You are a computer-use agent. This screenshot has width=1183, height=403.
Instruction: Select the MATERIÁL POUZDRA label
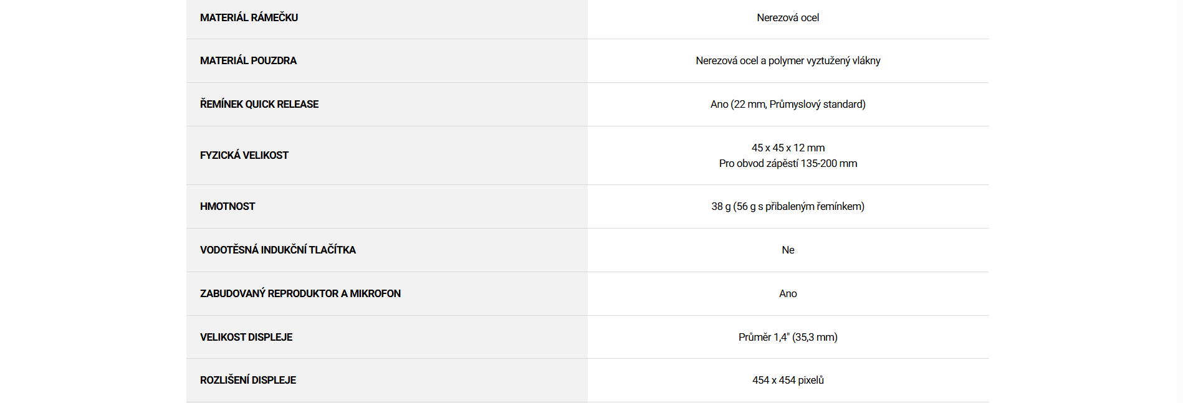248,60
